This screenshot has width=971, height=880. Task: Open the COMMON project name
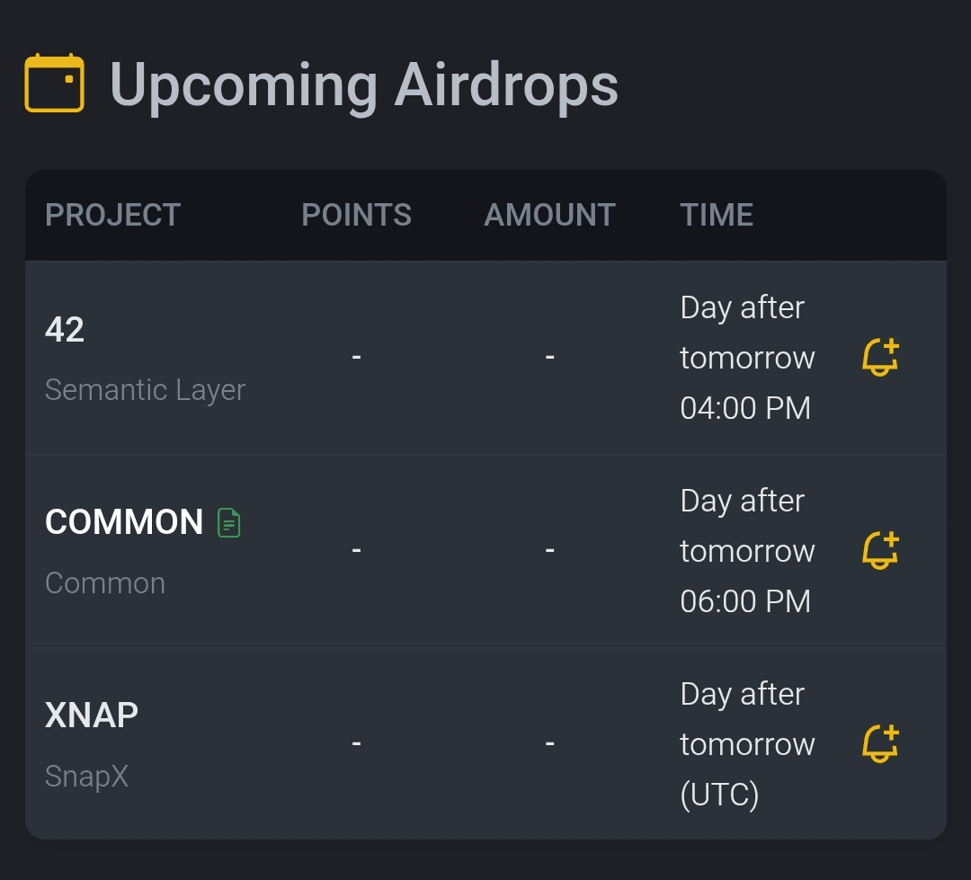tap(124, 522)
